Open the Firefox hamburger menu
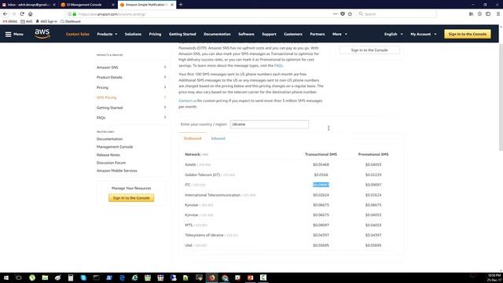This screenshot has width=503, height=283. [497, 14]
